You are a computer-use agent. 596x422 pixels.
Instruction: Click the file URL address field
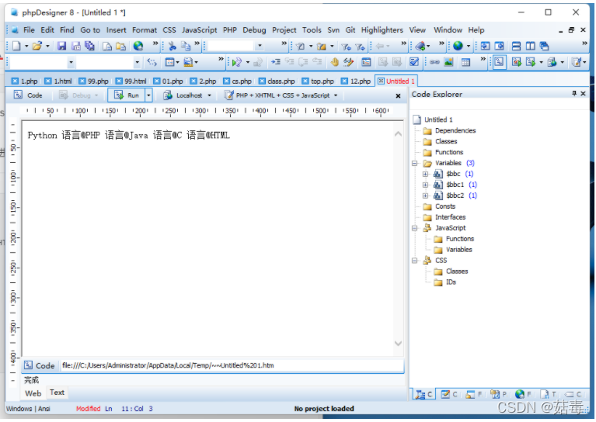pyautogui.click(x=232, y=365)
